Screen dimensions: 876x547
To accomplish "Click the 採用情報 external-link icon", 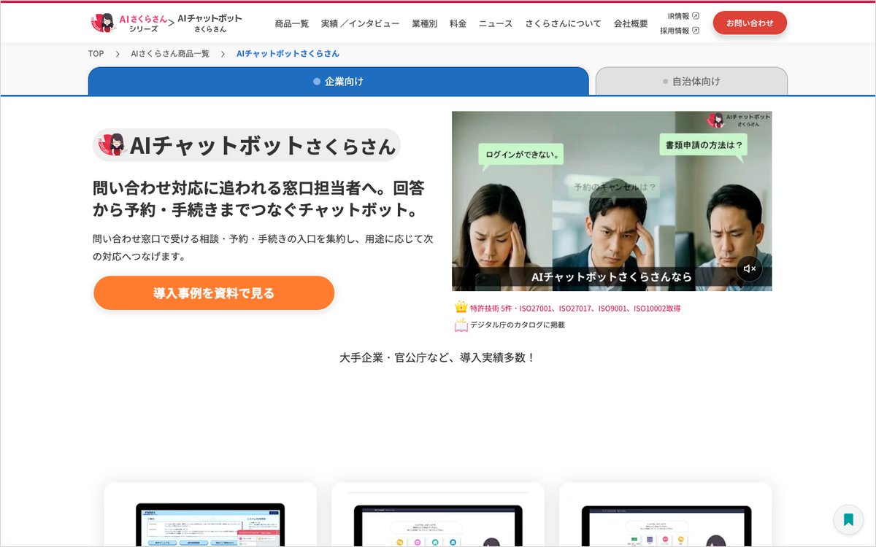I will point(696,31).
